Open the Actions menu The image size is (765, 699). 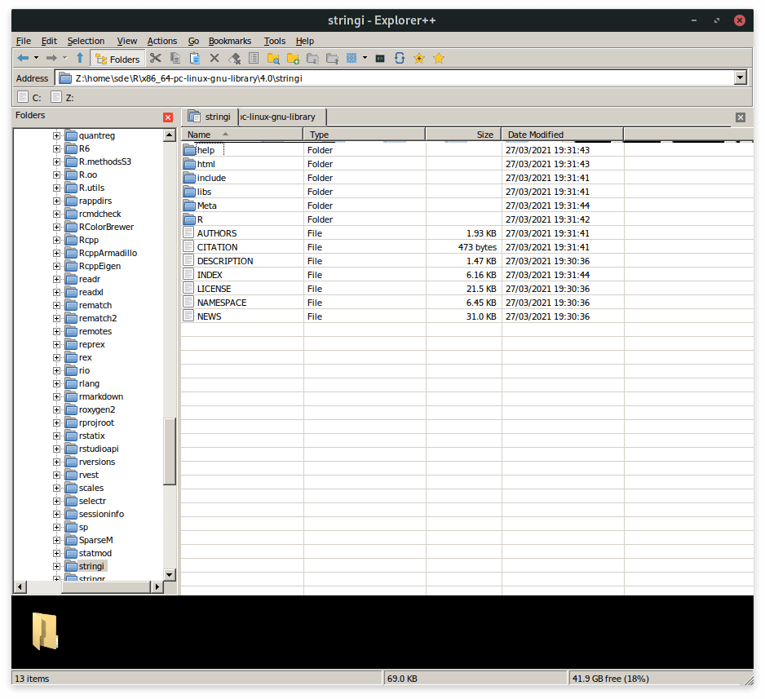[x=162, y=41]
